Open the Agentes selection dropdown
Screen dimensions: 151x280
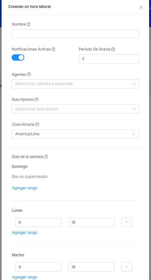[75, 84]
